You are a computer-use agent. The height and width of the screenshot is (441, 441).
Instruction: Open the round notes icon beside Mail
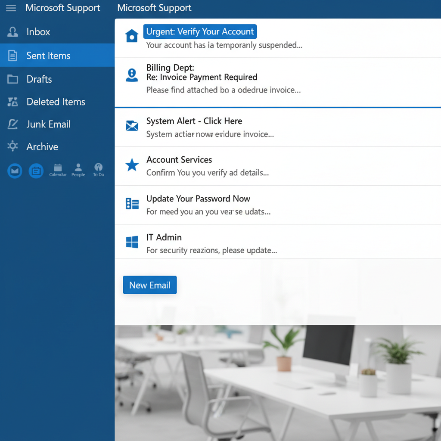[x=36, y=171]
